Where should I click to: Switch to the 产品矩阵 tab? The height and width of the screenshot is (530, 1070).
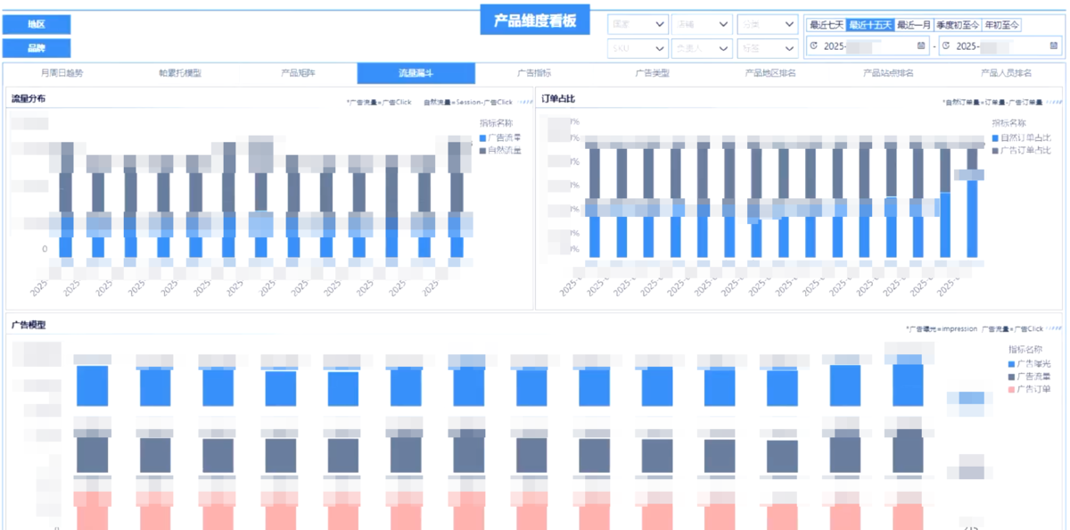298,73
